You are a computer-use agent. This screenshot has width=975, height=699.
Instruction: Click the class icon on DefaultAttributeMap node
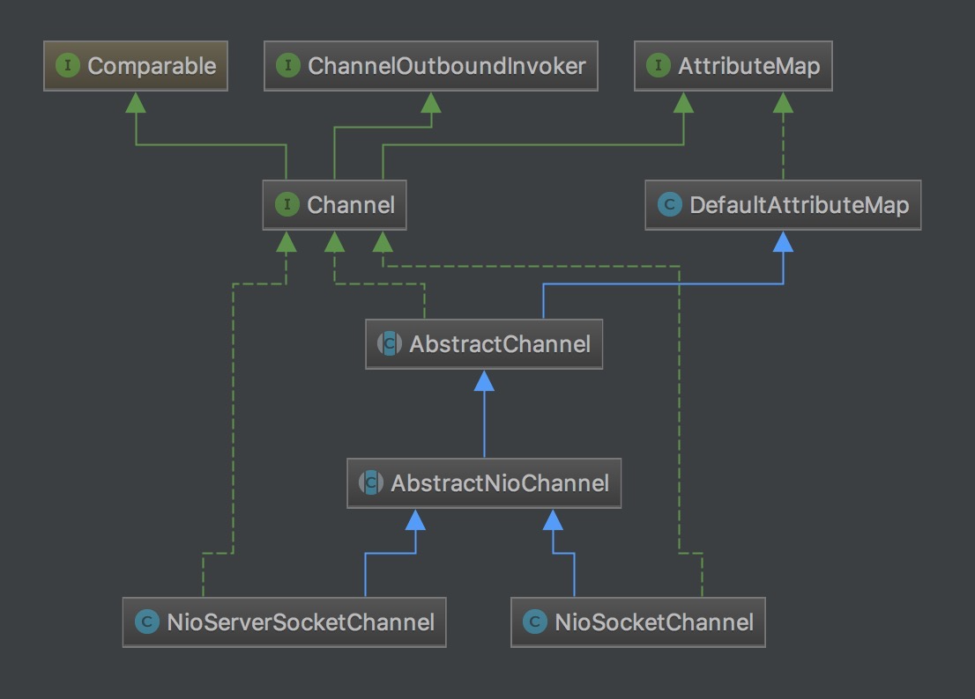670,204
